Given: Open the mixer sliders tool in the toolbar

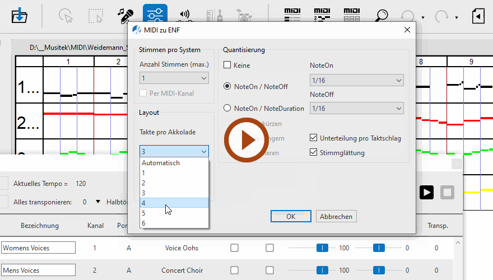Looking at the screenshot, I should 155,15.
